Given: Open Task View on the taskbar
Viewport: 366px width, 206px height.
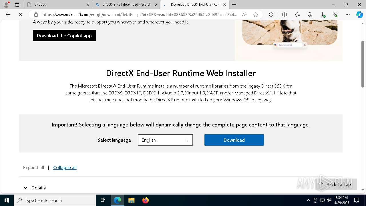Looking at the screenshot, I should 103,200.
